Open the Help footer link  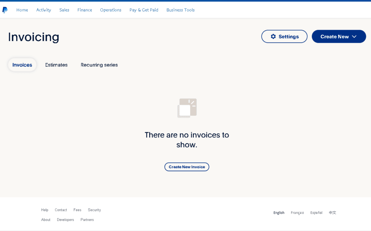[45, 210]
